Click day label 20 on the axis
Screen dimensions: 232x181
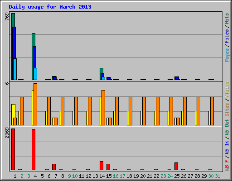(143, 176)
